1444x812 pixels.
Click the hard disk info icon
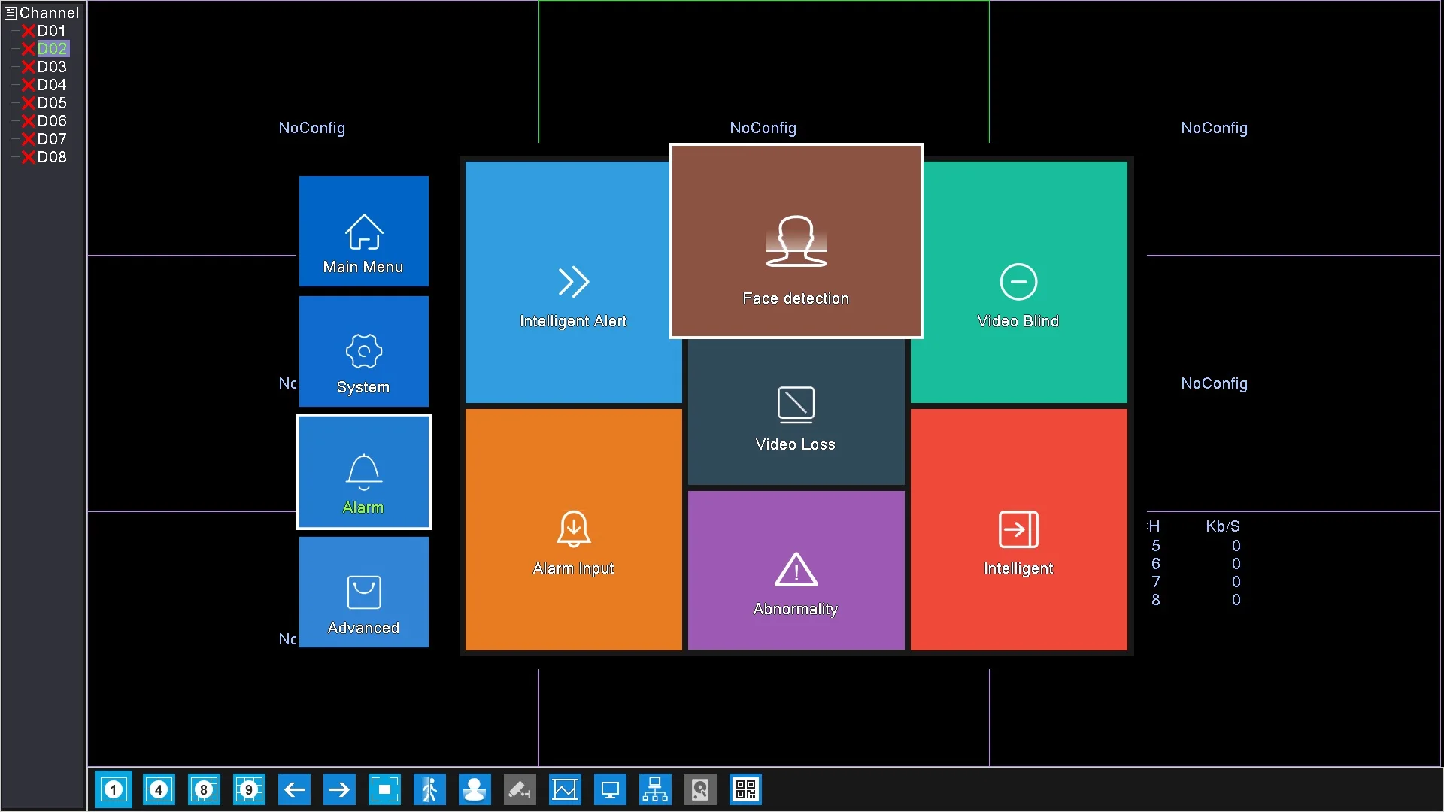click(x=700, y=789)
